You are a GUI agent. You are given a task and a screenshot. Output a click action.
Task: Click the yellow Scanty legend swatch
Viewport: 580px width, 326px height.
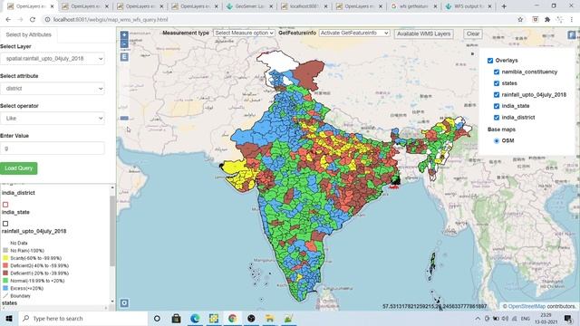pos(5,258)
